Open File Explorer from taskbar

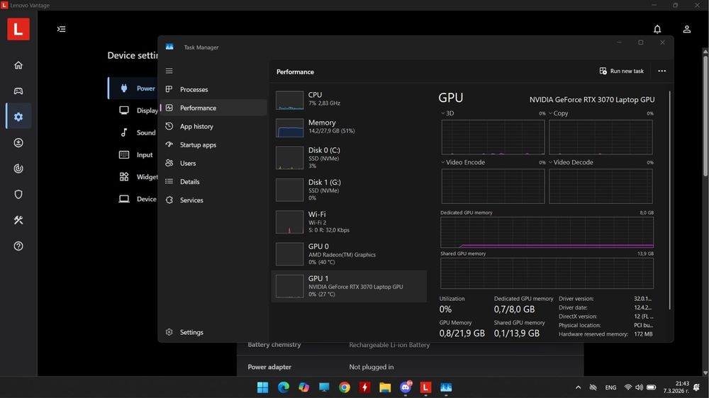(x=385, y=387)
